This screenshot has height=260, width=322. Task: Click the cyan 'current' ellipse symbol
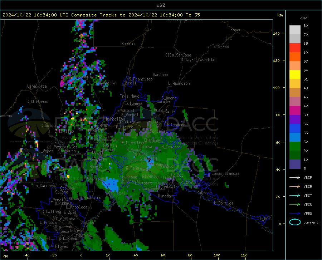pyautogui.click(x=295, y=222)
